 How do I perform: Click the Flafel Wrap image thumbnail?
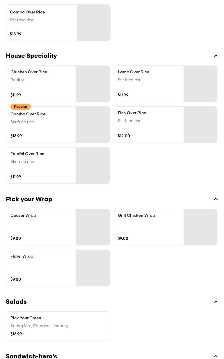click(93, 268)
